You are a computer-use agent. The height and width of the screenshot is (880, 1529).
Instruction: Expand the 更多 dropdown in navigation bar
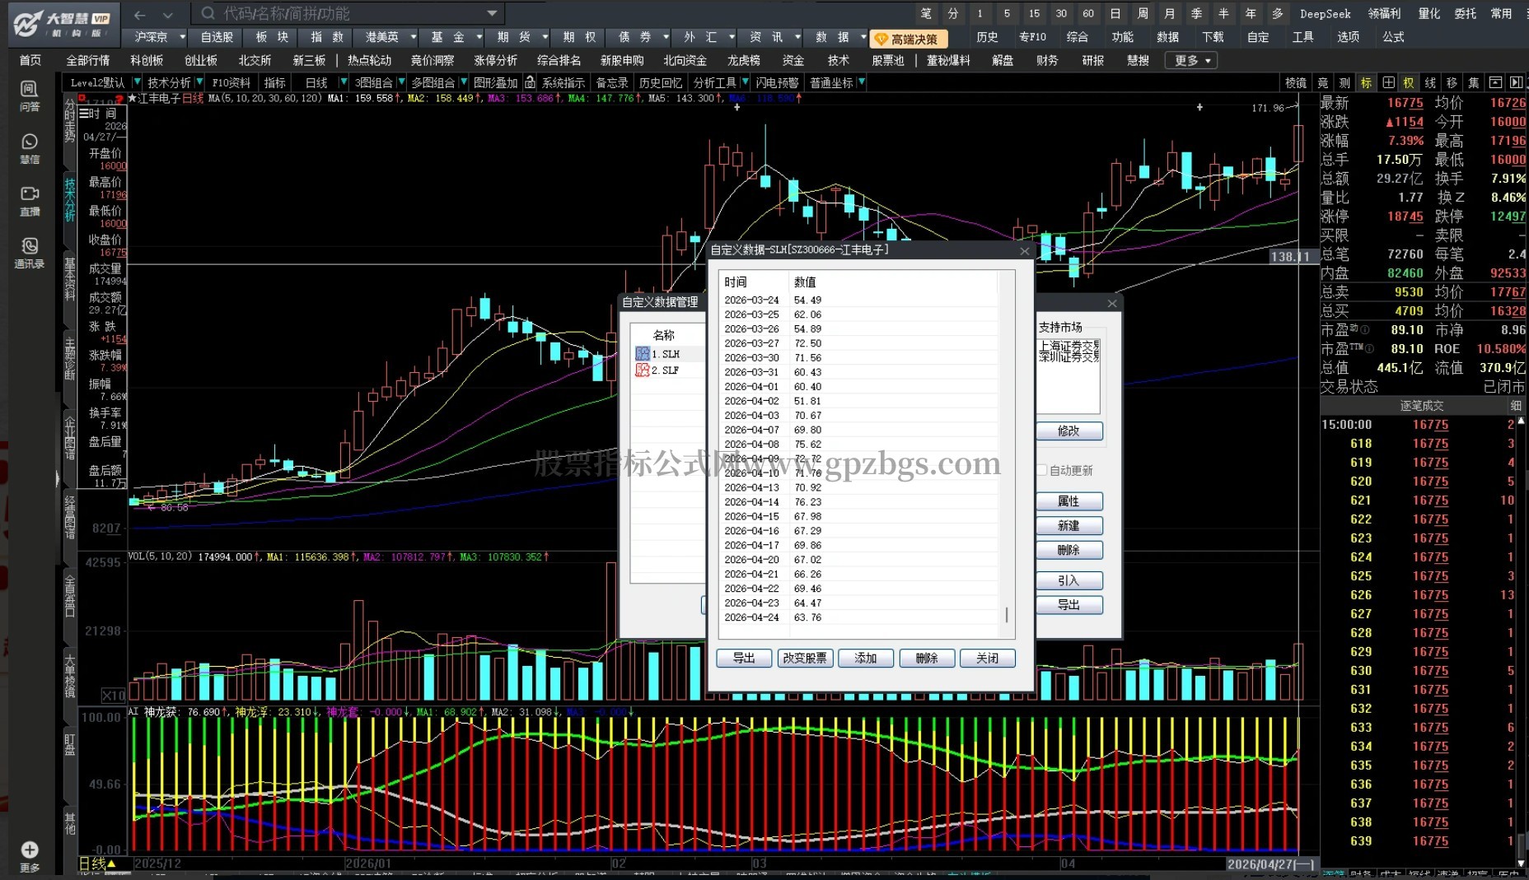[x=1192, y=60]
